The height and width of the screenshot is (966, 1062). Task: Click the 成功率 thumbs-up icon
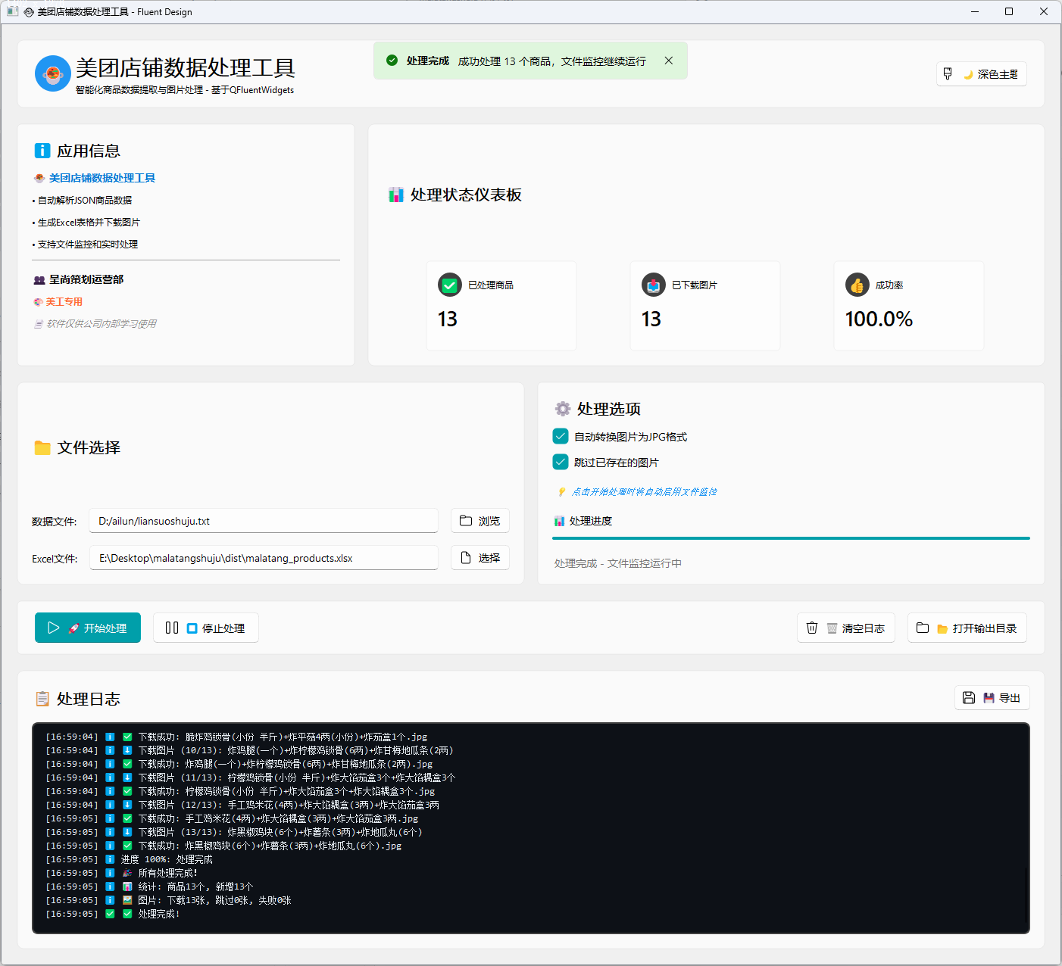(x=857, y=285)
